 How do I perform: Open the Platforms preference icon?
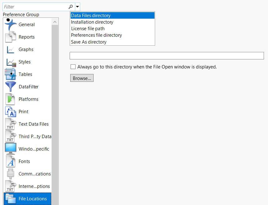click(11, 99)
